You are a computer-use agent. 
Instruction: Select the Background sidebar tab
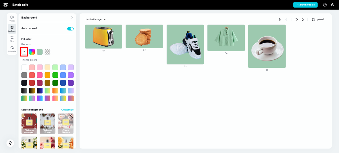click(12, 29)
